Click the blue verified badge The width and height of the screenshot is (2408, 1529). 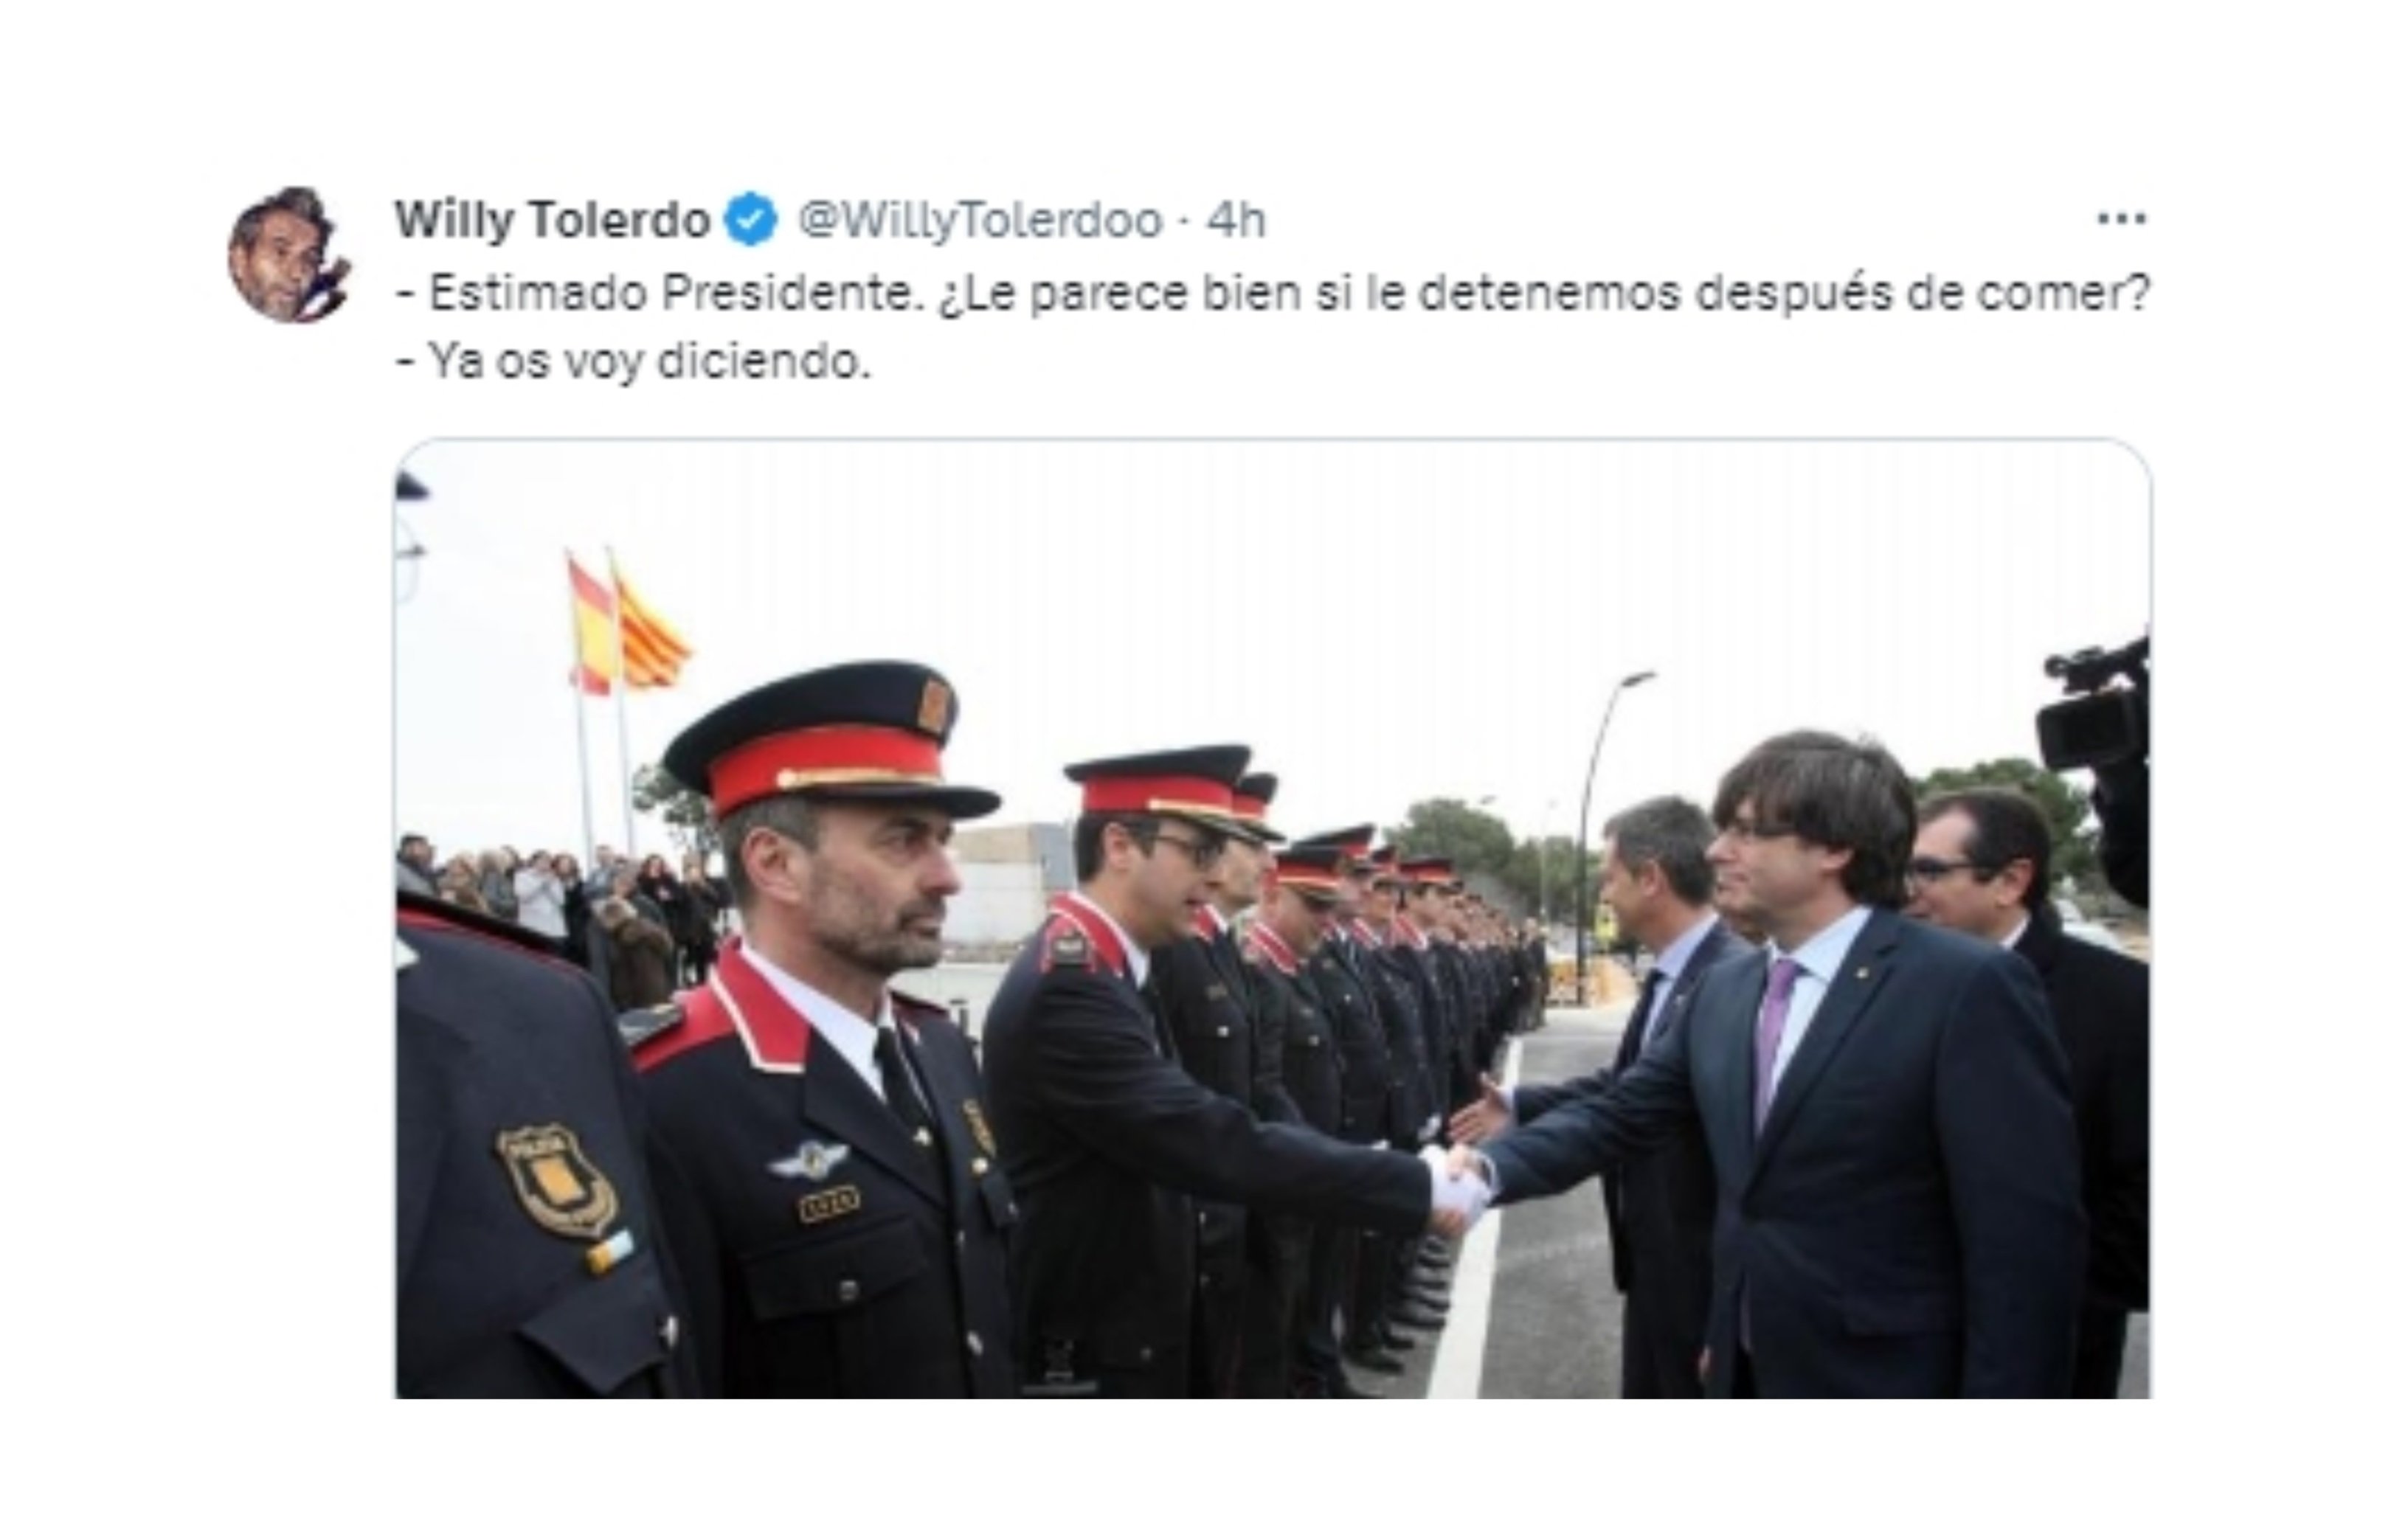coord(750,220)
